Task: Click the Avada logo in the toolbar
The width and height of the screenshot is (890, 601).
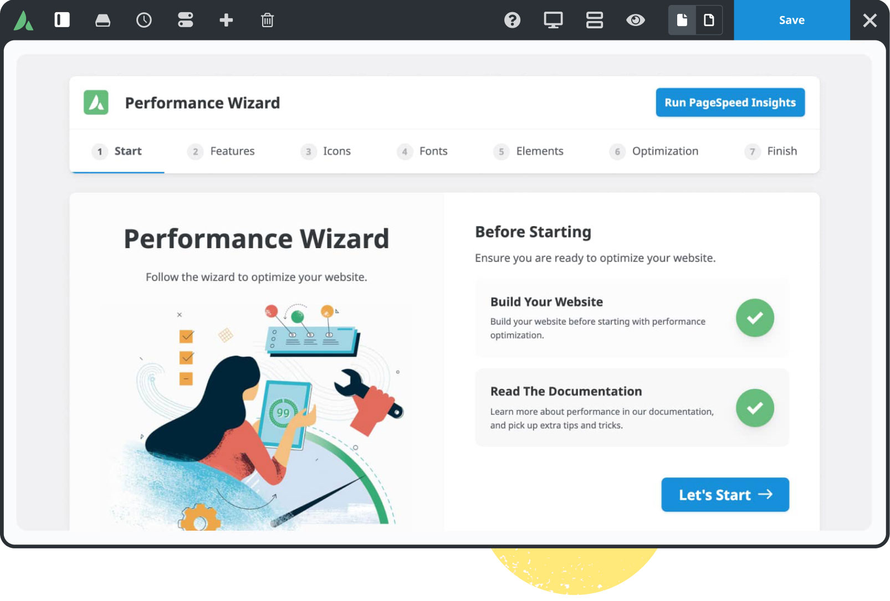Action: (23, 20)
